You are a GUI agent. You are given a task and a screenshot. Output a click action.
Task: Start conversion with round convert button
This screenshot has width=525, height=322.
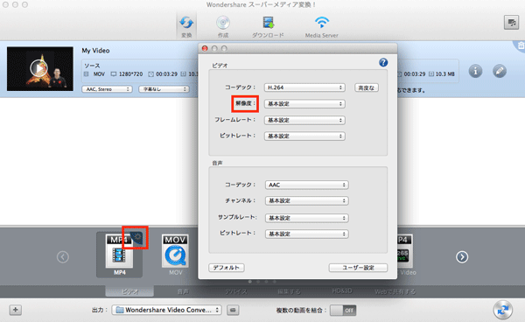point(502,310)
